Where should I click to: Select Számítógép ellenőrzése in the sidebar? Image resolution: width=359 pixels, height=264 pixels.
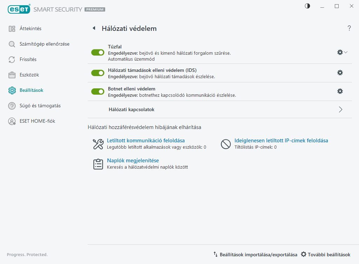pos(44,44)
